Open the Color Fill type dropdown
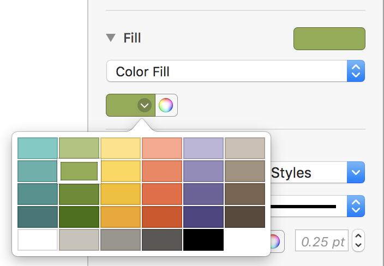 point(235,71)
